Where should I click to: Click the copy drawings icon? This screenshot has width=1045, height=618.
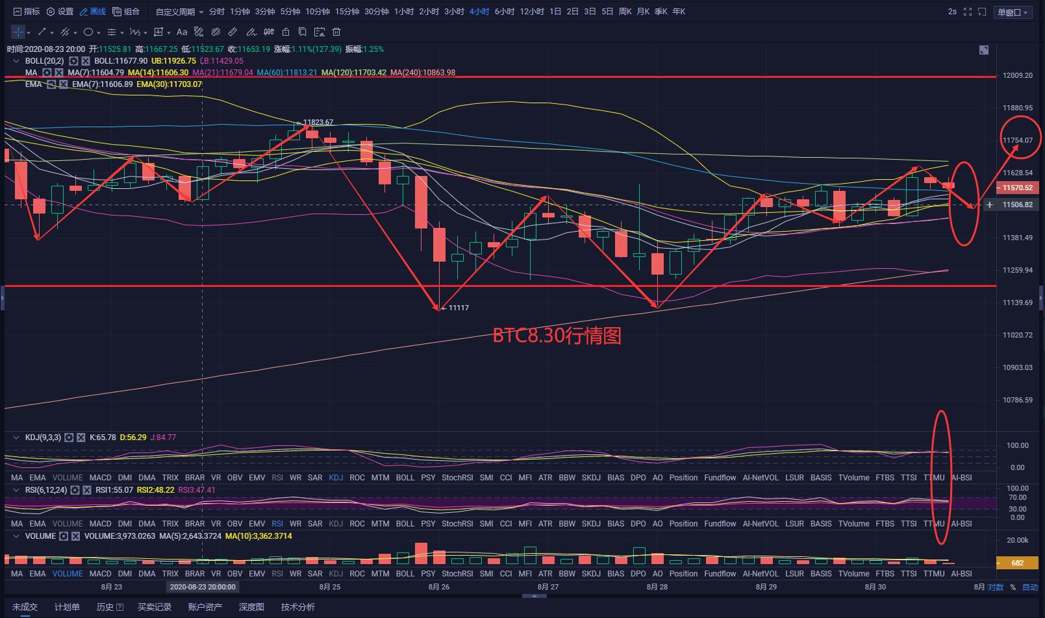(302, 32)
